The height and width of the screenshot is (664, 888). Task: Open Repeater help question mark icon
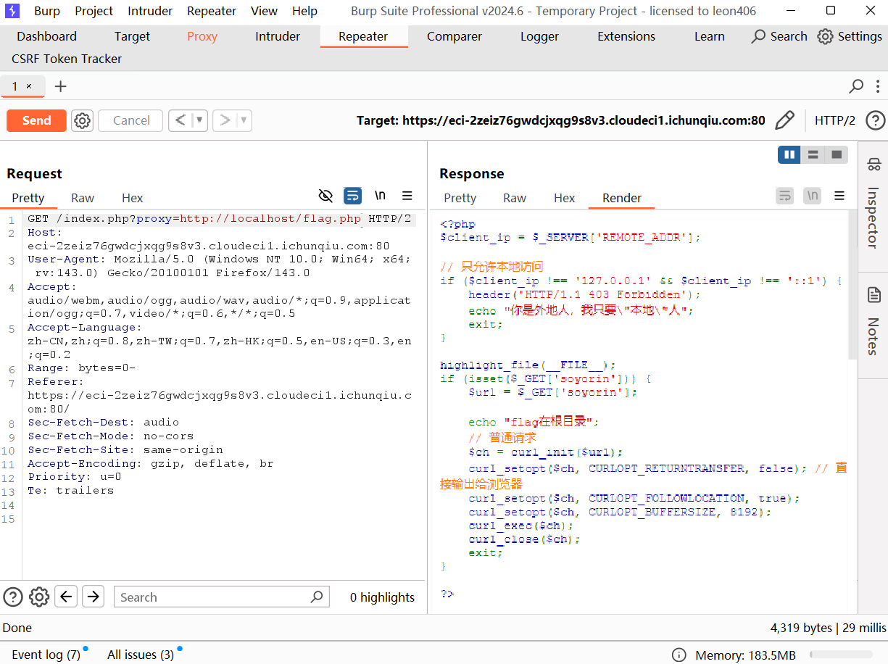pos(876,120)
